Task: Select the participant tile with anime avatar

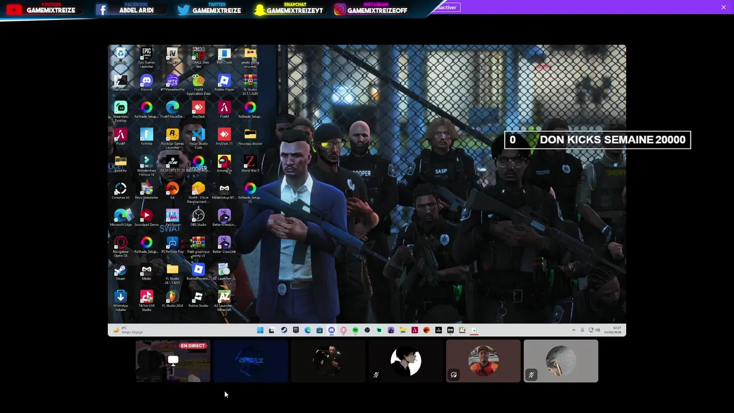Action: (406, 361)
